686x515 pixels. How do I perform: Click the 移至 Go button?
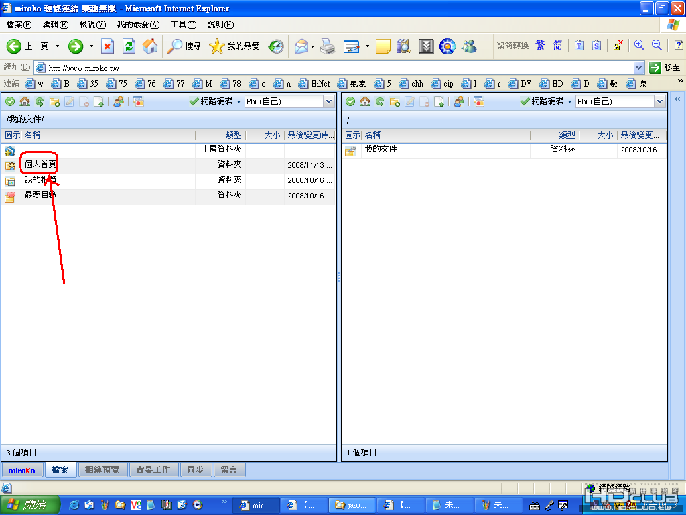[665, 68]
